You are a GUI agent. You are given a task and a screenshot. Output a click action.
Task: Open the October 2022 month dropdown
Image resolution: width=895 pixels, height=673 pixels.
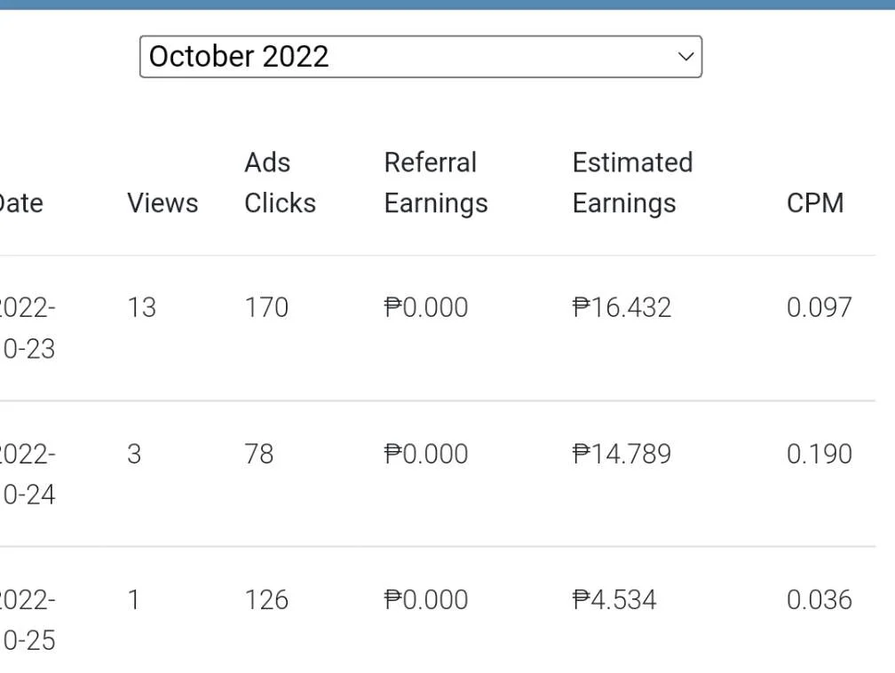click(421, 57)
